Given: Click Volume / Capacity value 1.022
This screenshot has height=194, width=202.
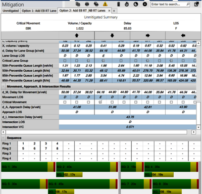Looking at the screenshot, I should (x=80, y=28).
